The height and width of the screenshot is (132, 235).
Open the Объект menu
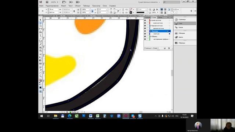78,6
